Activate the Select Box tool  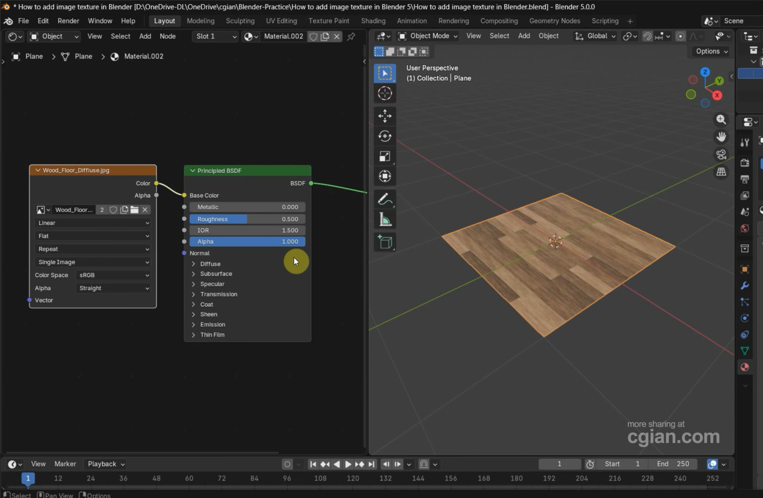[x=385, y=73]
